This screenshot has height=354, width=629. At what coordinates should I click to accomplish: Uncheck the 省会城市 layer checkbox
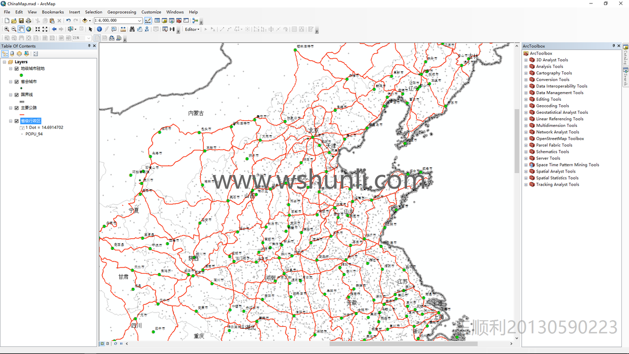coord(17,81)
